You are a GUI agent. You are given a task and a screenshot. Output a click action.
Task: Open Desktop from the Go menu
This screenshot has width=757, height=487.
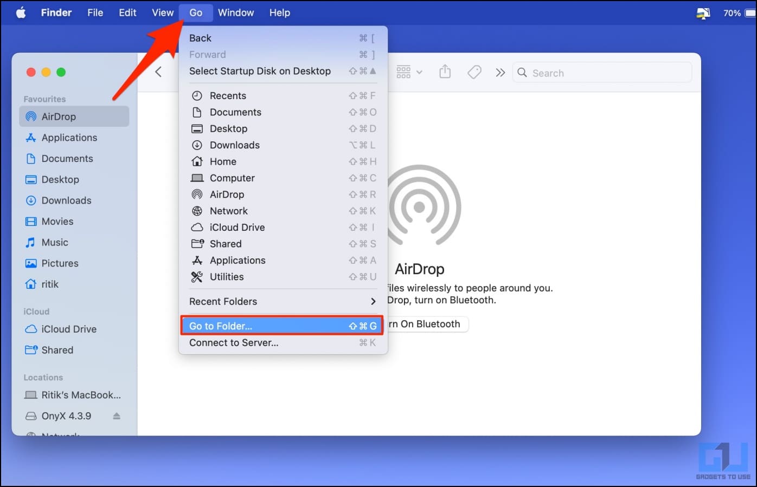[283, 129]
